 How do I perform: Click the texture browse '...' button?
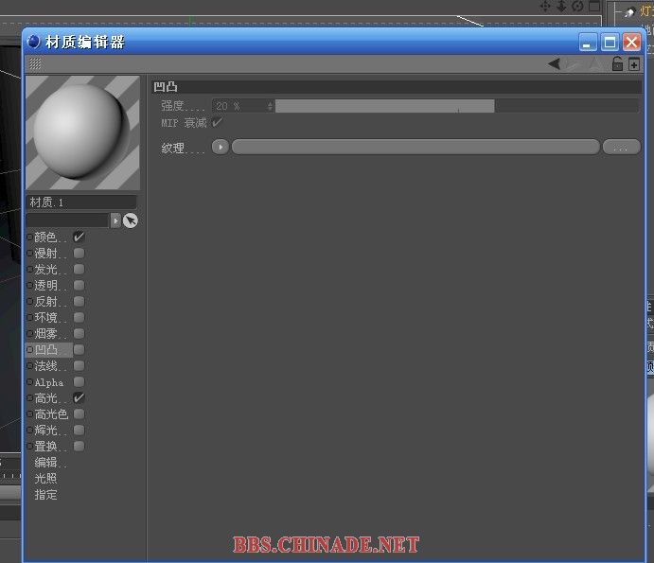pyautogui.click(x=621, y=148)
